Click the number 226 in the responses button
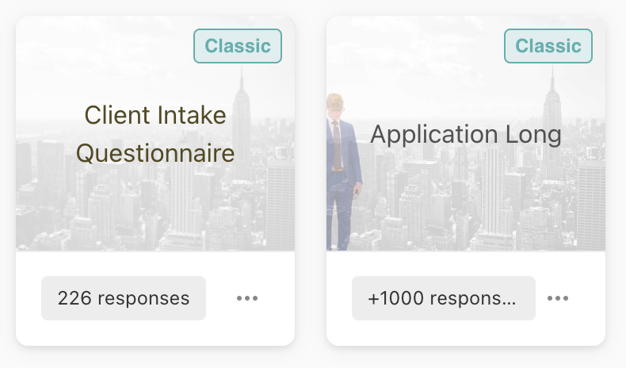 pyautogui.click(x=74, y=298)
